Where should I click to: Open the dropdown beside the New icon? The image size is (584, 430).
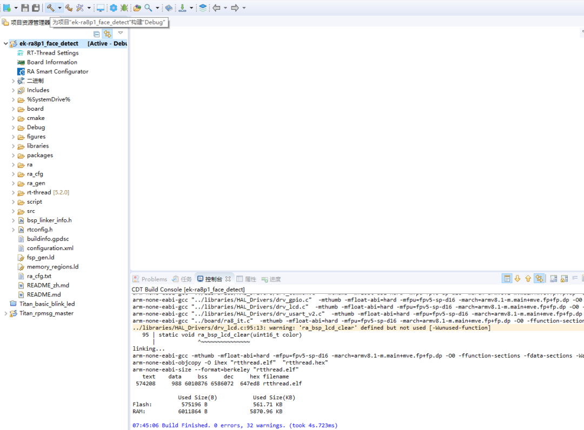pyautogui.click(x=16, y=8)
